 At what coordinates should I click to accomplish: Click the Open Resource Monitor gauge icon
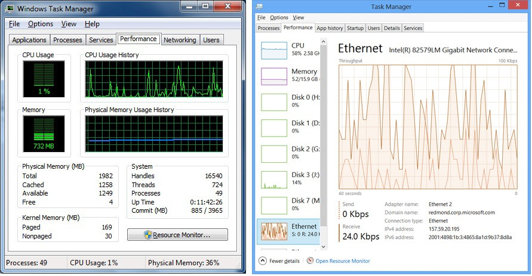click(310, 261)
